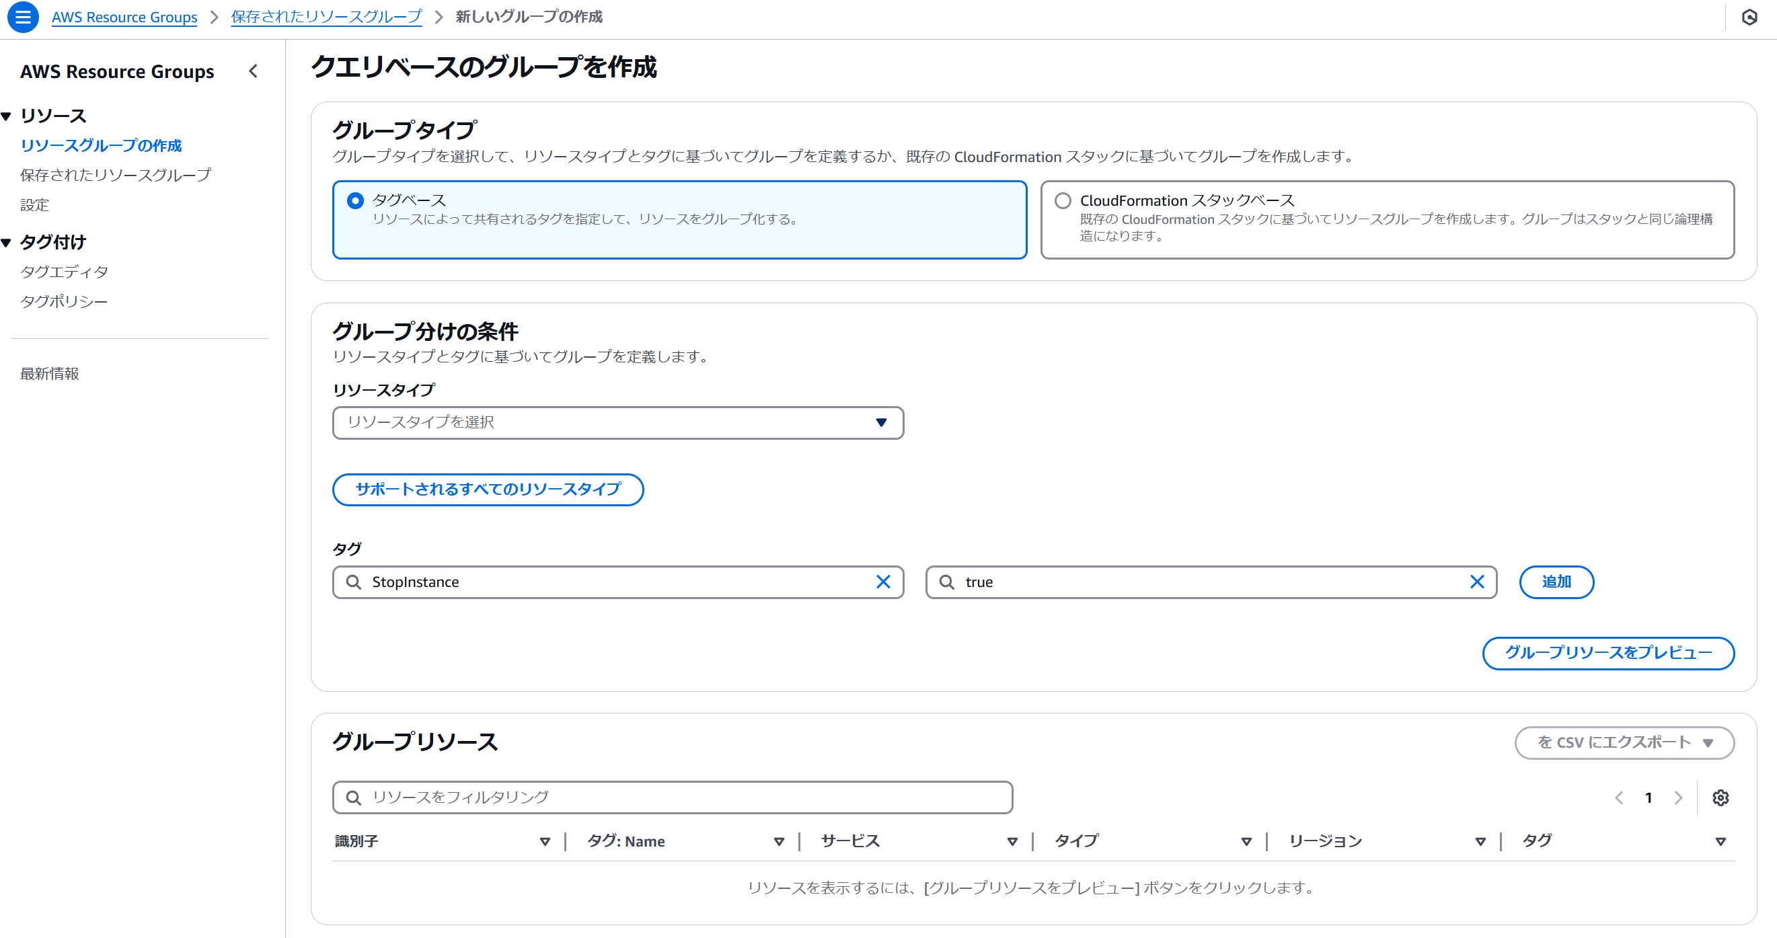Open the hamburger navigation menu icon
The image size is (1777, 938).
point(23,17)
